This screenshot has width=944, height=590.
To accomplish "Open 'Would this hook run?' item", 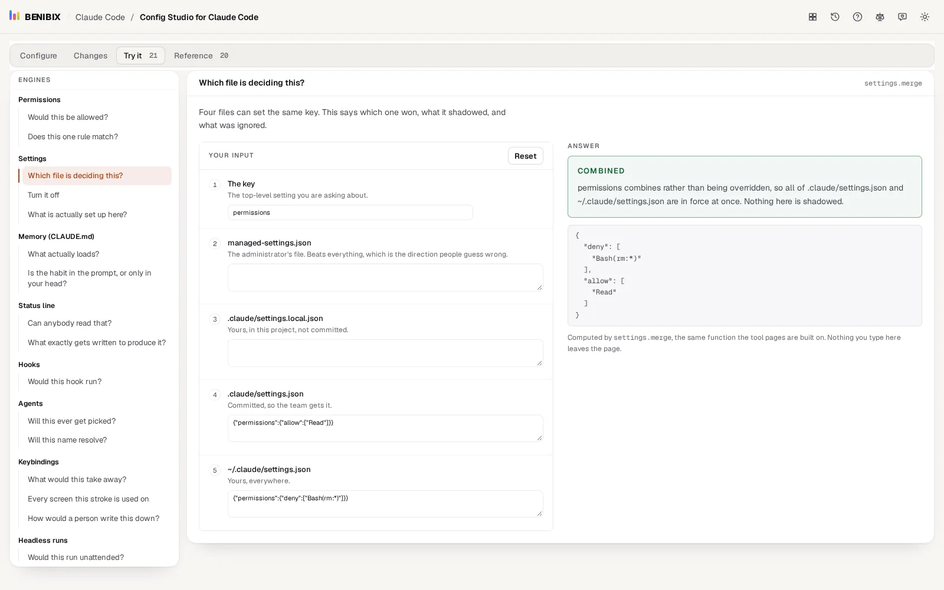I will 97,382.
